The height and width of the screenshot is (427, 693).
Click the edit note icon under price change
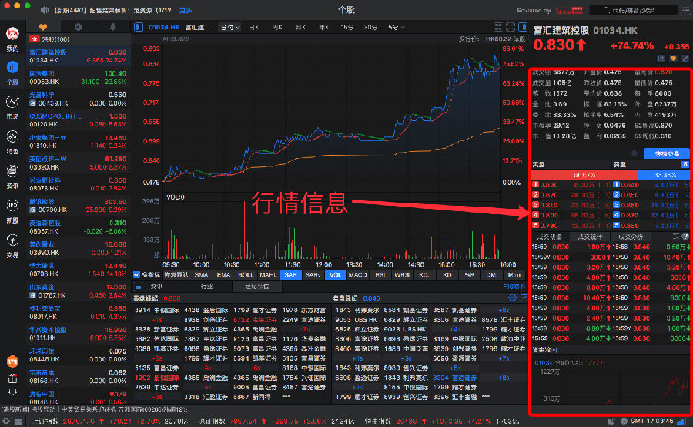(685, 59)
